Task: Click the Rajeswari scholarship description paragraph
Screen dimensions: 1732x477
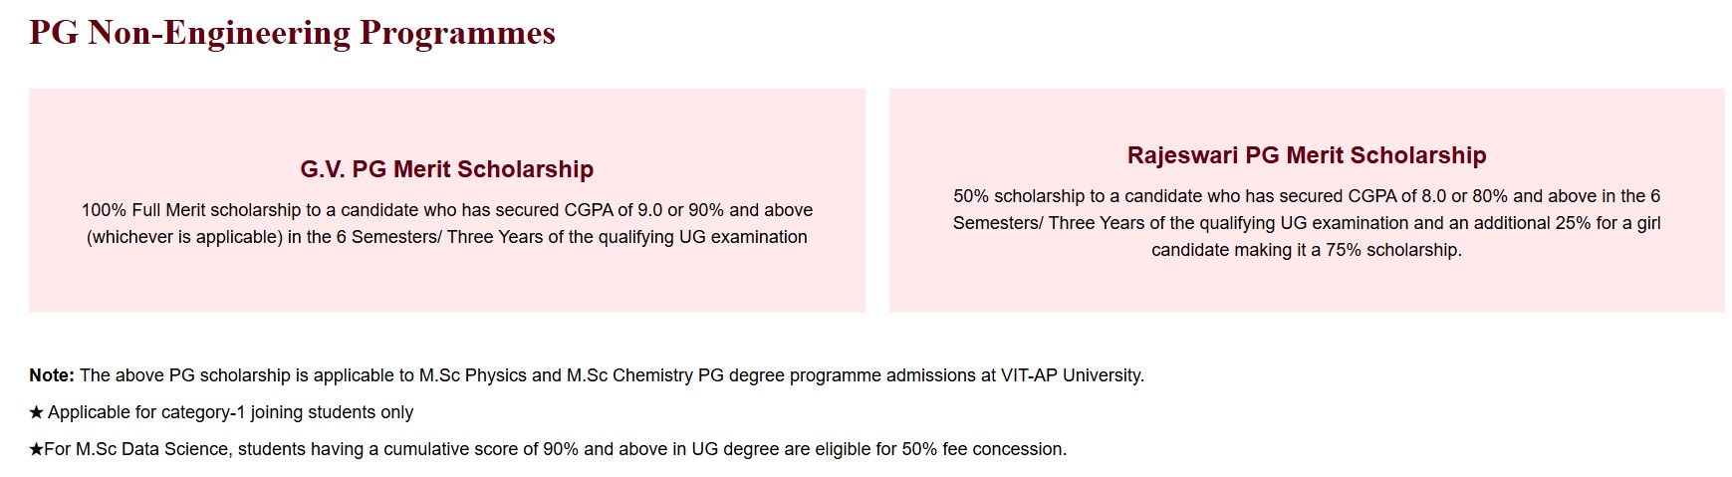Action: pyautogui.click(x=1306, y=223)
